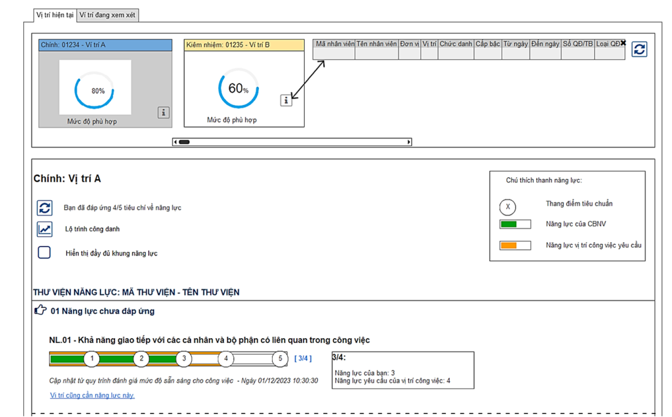Screen dimensions: 672x417
Task: Click the Mã nhân viên column header
Action: click(334, 44)
